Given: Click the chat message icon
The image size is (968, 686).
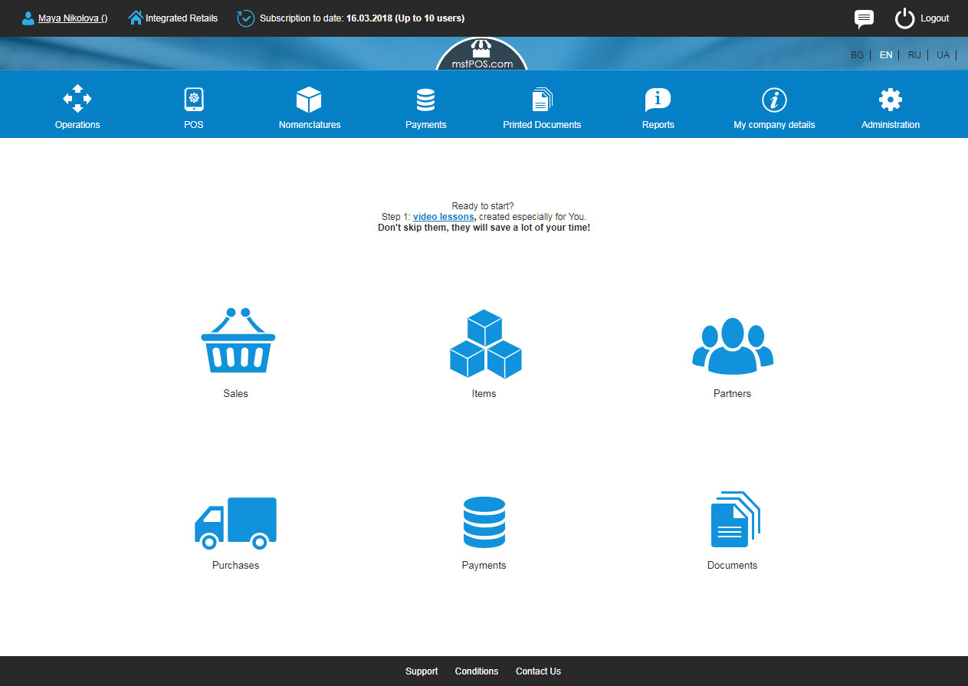Looking at the screenshot, I should pos(864,18).
